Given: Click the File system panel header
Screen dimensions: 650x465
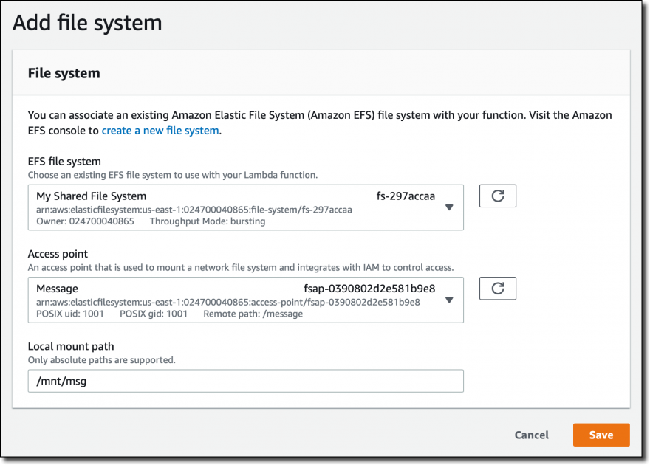Looking at the screenshot, I should (64, 73).
